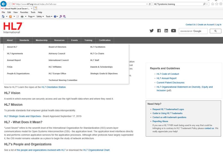Open HL7's Twitter page icon
The width and height of the screenshot is (223, 153).
[152, 30]
